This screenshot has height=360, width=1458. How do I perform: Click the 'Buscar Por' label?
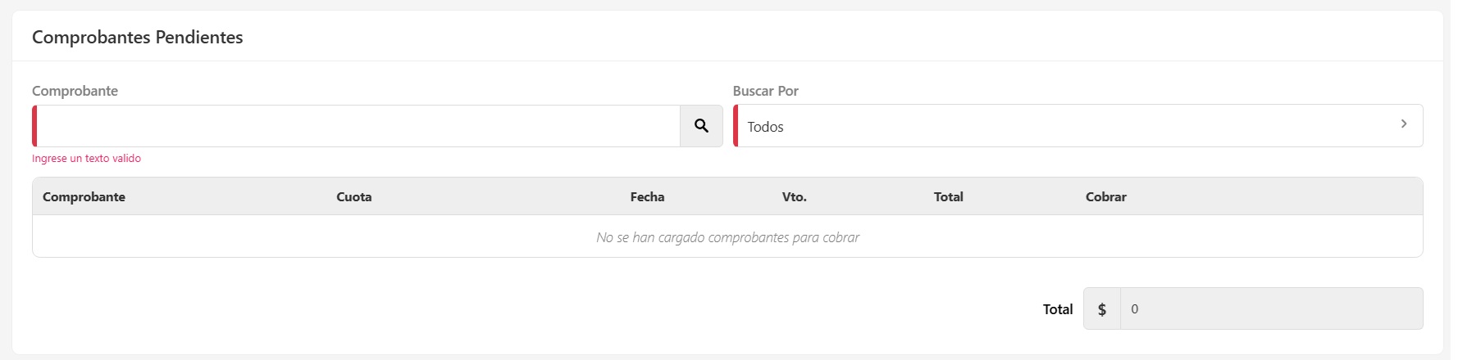765,91
